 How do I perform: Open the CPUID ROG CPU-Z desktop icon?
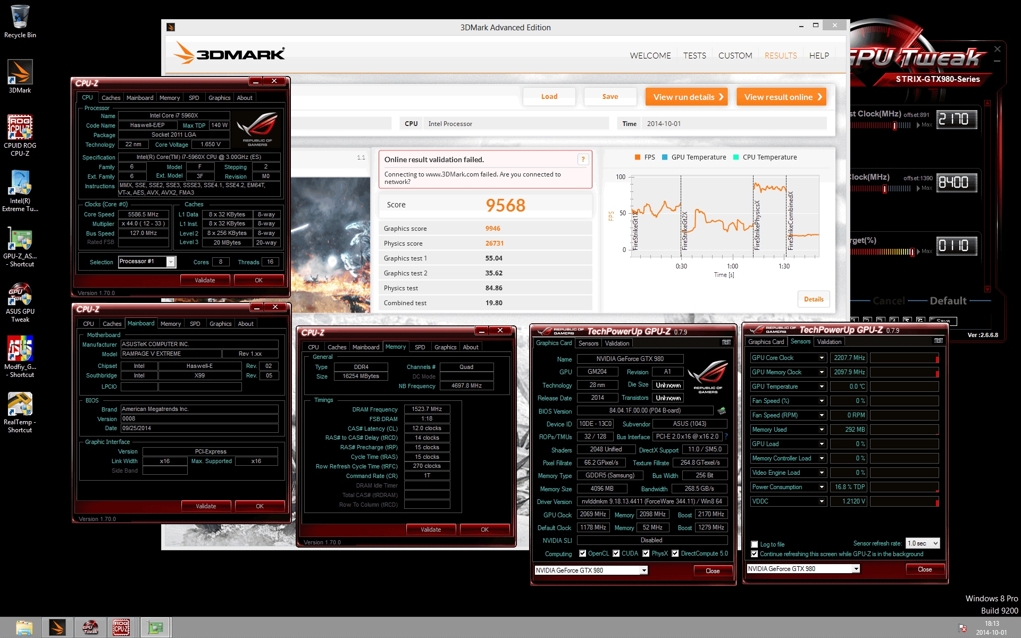coord(20,128)
